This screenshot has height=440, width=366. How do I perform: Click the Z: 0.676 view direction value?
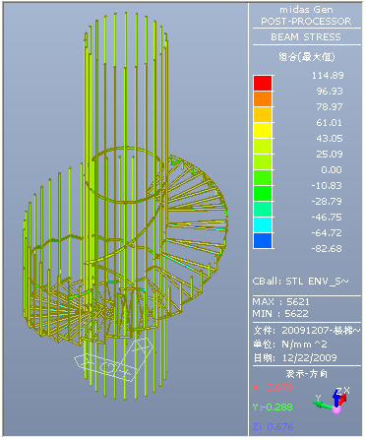pos(273,426)
